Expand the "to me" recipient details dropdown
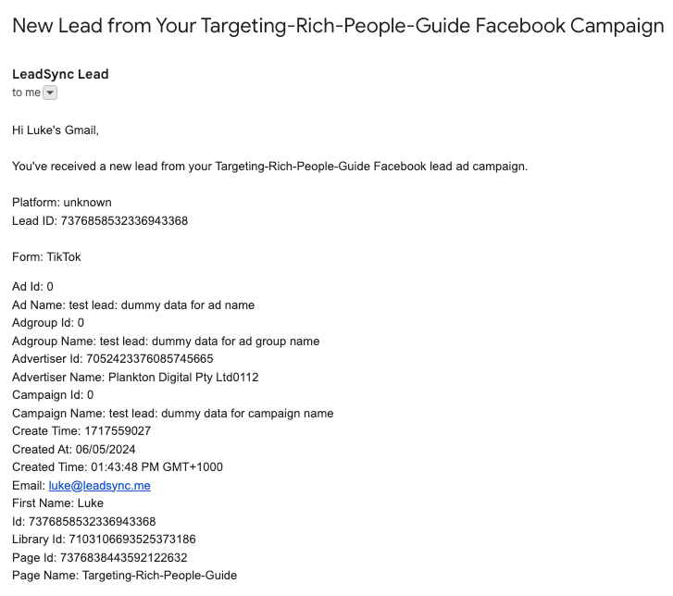Image resolution: width=673 pixels, height=596 pixels. [x=50, y=93]
